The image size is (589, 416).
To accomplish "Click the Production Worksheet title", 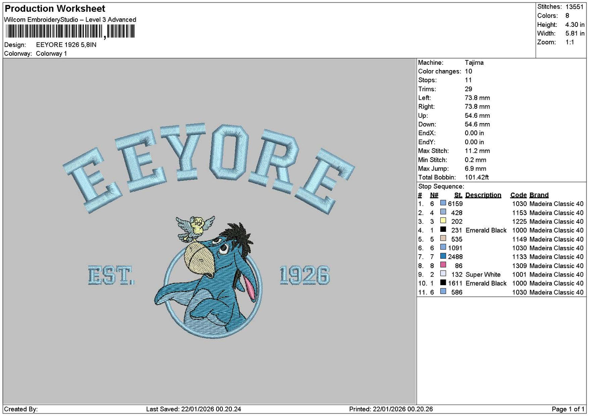I will 55,9.
